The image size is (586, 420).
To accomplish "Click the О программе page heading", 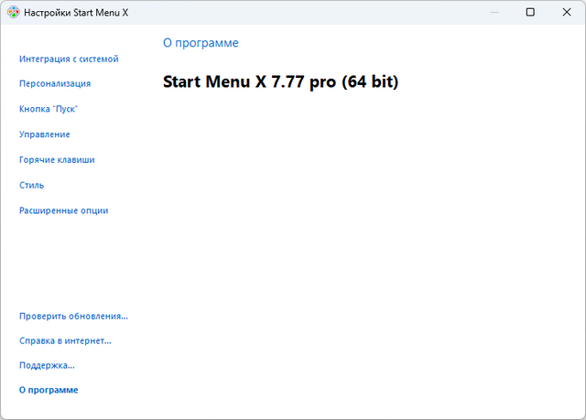I will (201, 43).
